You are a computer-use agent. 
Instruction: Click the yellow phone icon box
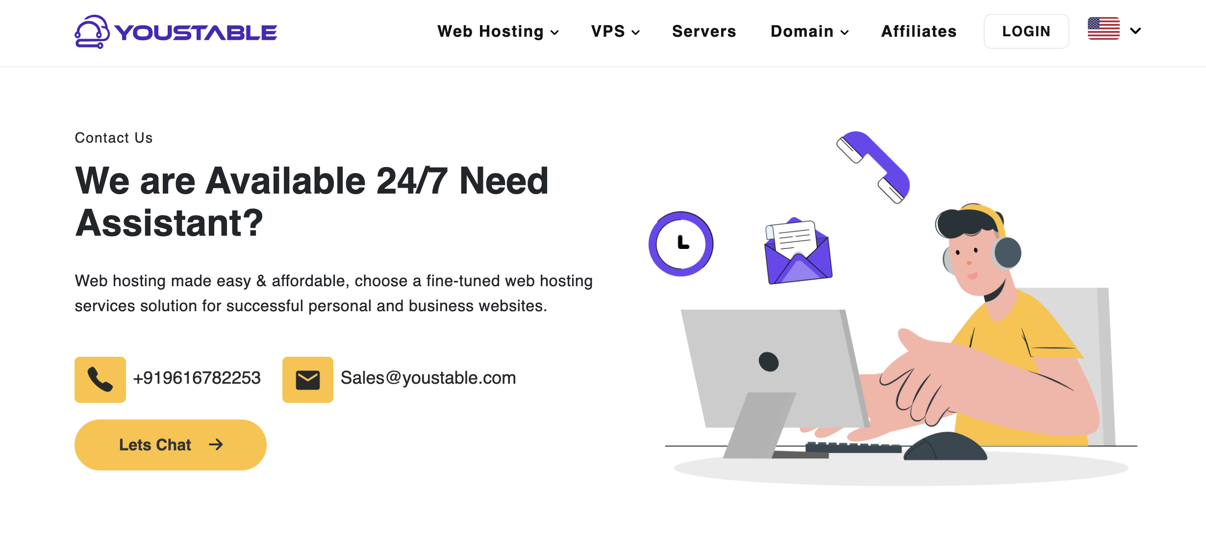pos(100,379)
